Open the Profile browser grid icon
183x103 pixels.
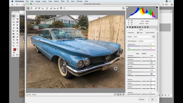pyautogui.click(x=154, y=37)
